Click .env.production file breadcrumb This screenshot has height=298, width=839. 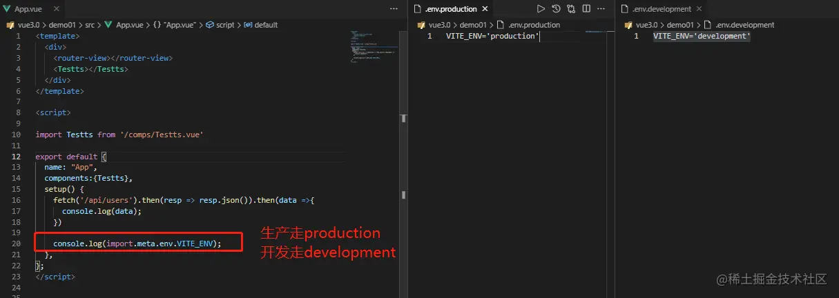534,25
